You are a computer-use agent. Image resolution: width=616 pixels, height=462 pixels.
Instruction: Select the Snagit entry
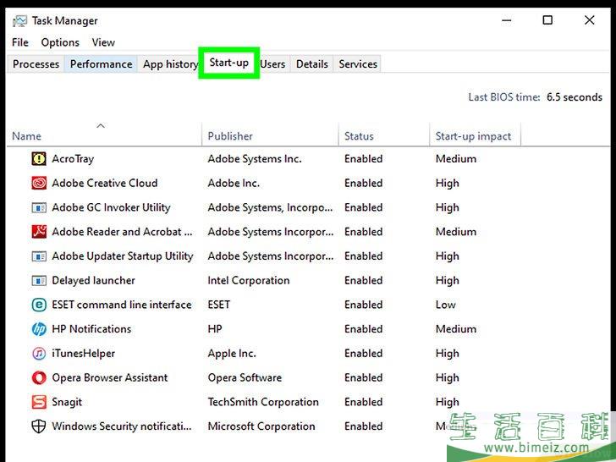tap(67, 402)
